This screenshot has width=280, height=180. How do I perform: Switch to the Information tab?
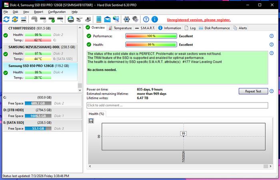[x=170, y=28]
